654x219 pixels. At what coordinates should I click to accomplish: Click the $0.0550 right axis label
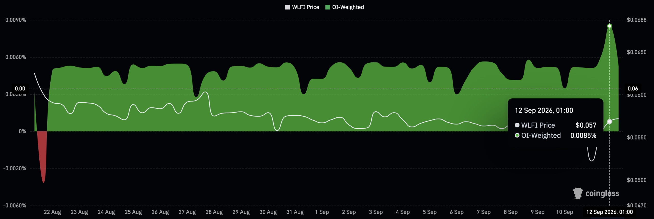pyautogui.click(x=637, y=138)
